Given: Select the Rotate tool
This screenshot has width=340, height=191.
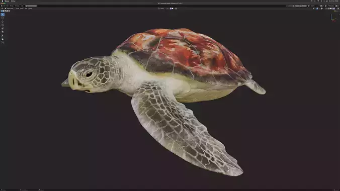Looking at the screenshot, I should (x=3, y=25).
